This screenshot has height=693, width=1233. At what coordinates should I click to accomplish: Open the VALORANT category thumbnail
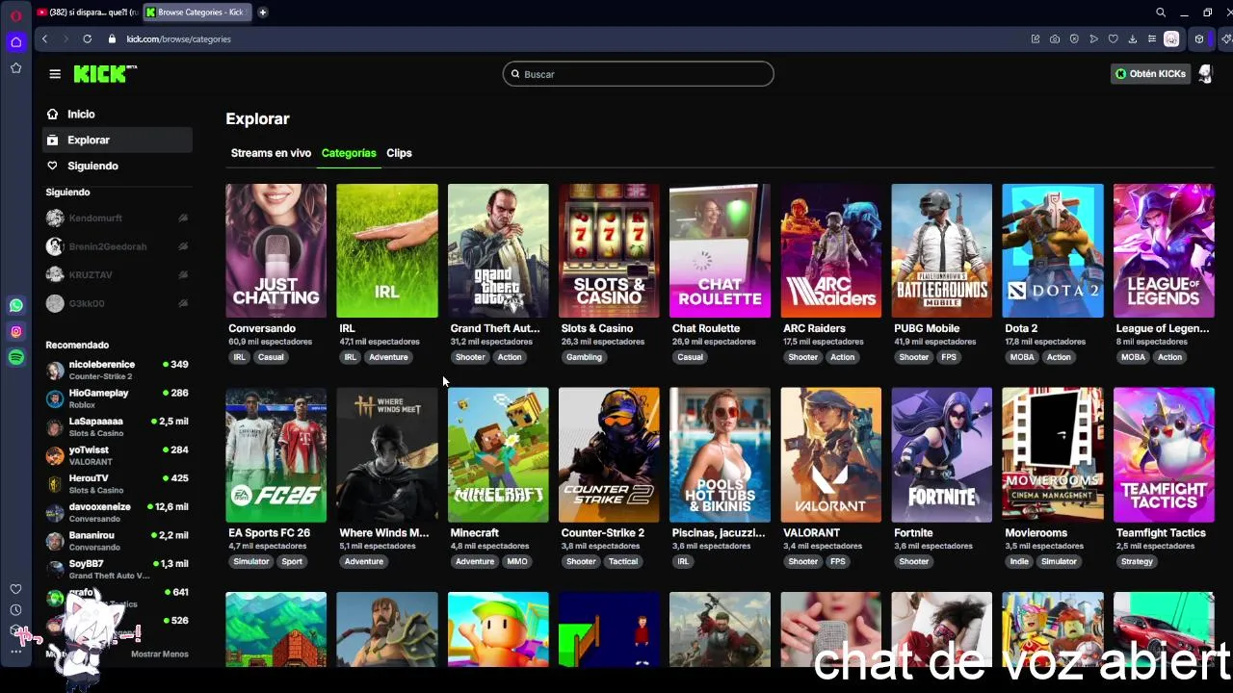(830, 454)
